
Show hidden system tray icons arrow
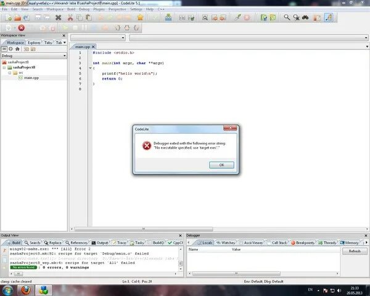pyautogui.click(x=318, y=290)
